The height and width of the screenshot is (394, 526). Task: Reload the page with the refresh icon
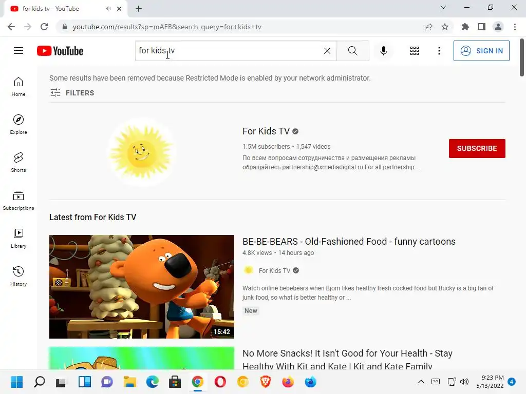[44, 27]
